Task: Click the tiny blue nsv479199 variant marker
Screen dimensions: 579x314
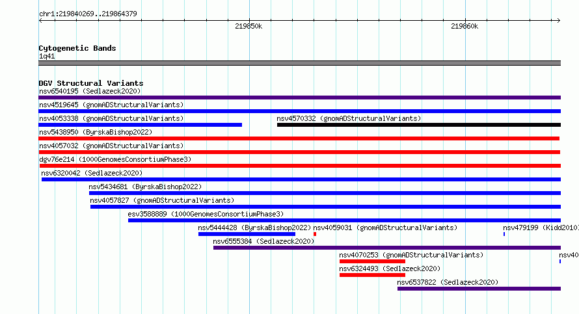Action: 504,234
